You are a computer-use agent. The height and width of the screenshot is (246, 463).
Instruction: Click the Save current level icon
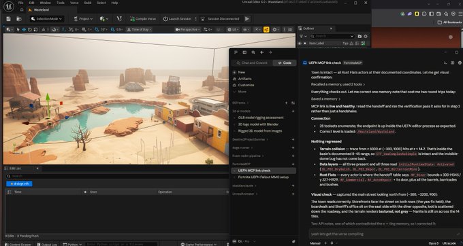(8, 19)
